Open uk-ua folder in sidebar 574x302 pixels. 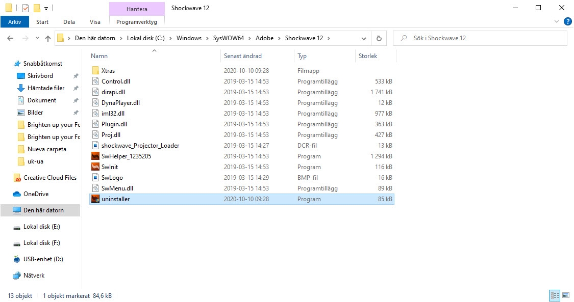[31, 161]
